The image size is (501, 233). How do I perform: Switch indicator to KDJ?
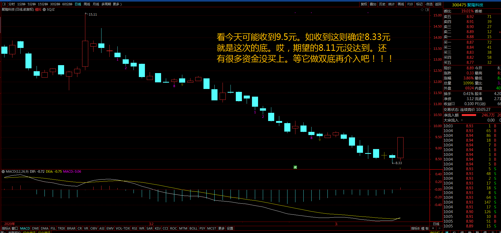coord(158,228)
